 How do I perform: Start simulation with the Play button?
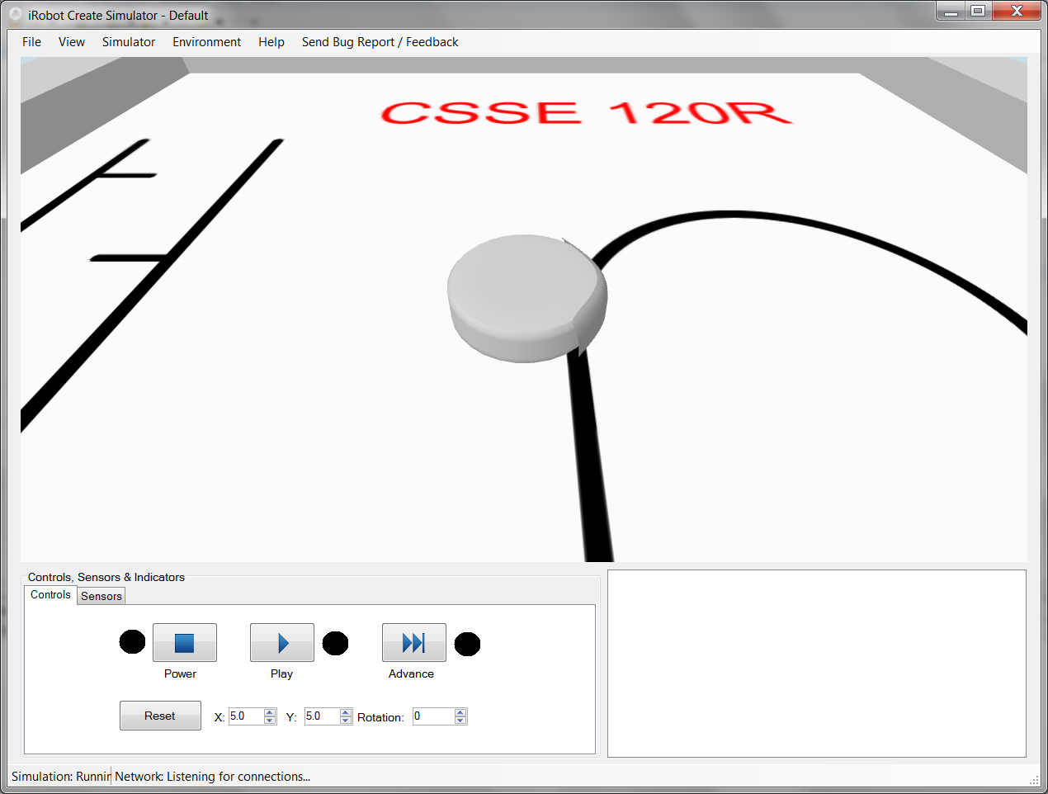coord(281,642)
